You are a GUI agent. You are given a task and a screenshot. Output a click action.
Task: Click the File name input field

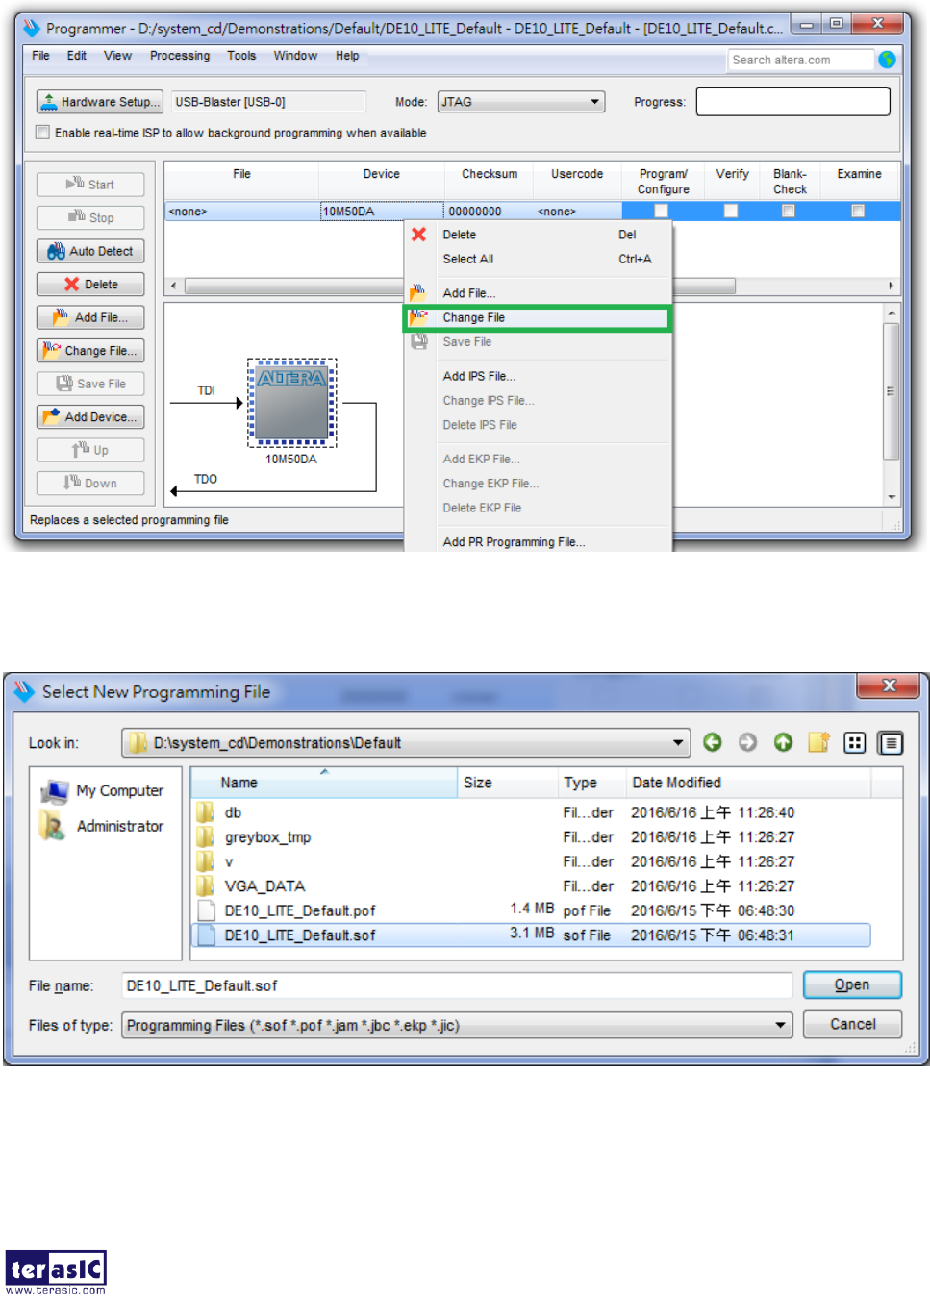pyautogui.click(x=457, y=985)
